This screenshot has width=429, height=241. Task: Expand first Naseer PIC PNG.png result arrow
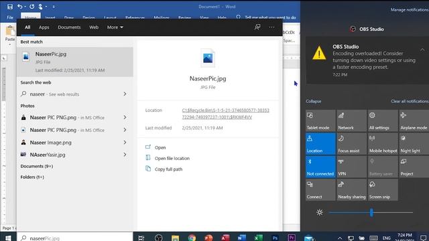tap(125, 117)
